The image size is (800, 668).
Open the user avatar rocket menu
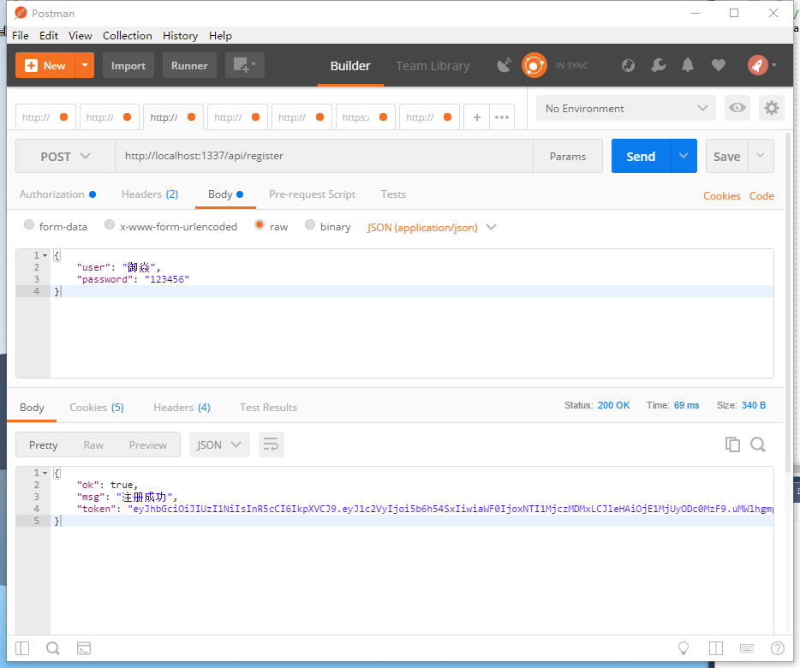762,65
